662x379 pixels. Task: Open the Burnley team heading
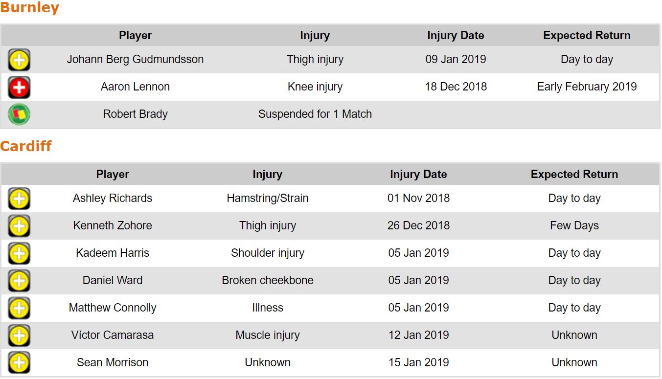30,8
